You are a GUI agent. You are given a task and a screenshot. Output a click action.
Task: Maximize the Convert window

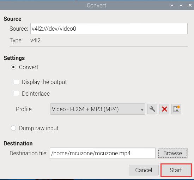[181, 5]
